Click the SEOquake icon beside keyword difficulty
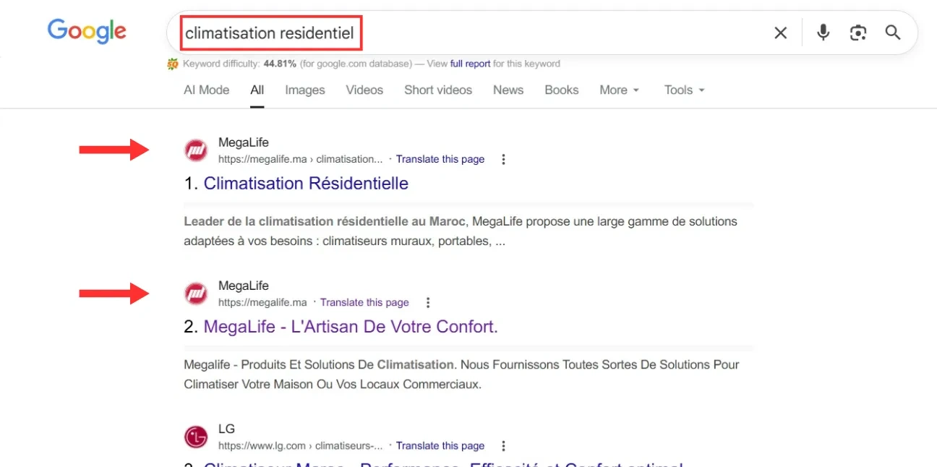937x467 pixels. coord(172,64)
